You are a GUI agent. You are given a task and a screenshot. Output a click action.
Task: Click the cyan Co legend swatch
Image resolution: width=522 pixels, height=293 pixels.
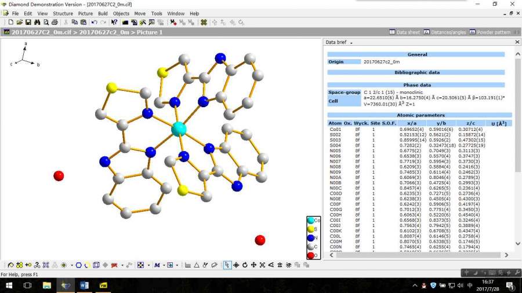(310, 221)
